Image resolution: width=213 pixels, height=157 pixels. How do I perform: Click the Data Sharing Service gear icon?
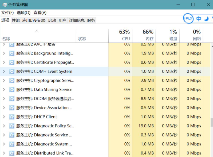12,90
